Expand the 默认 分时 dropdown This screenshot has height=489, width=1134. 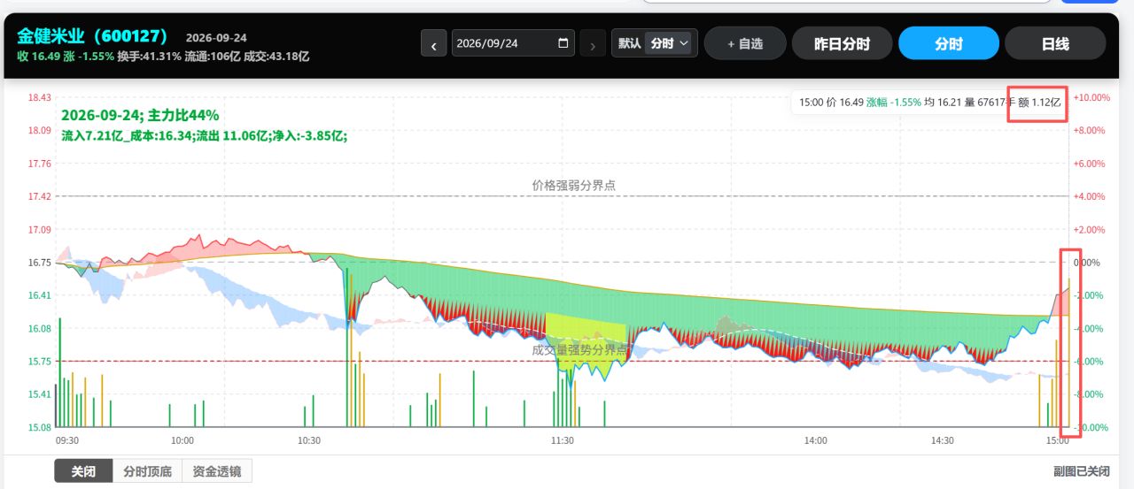(x=669, y=43)
